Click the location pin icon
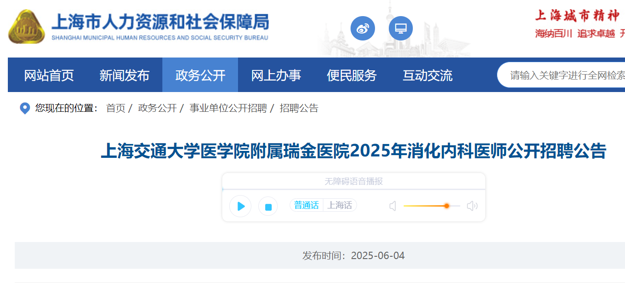 [x=25, y=109]
